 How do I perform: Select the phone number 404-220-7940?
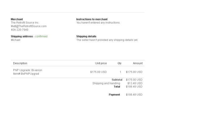(x=20, y=30)
